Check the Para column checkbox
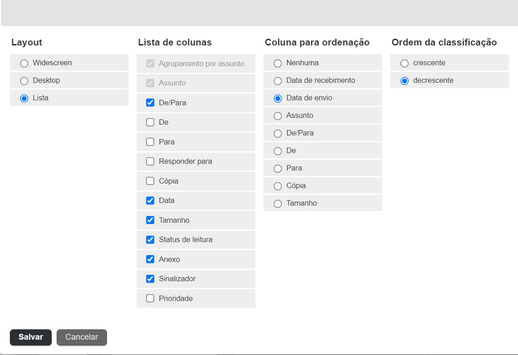The image size is (518, 355). coord(150,142)
